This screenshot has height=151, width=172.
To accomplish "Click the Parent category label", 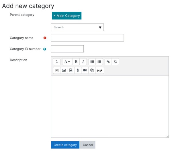I will pos(22,15).
